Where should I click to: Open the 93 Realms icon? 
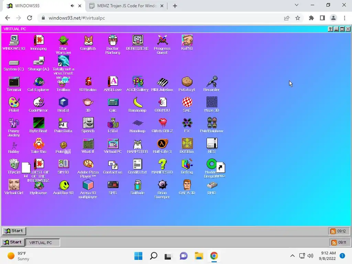88,82
